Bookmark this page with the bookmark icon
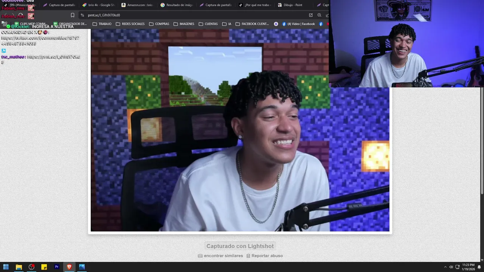This screenshot has width=484, height=272. (x=73, y=15)
